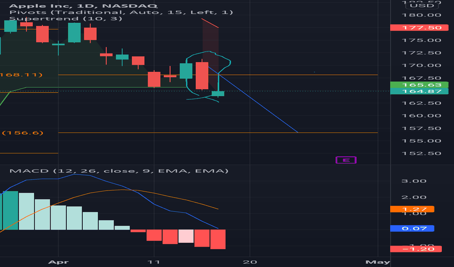Click the orange 1.27 MACD signal value
The height and width of the screenshot is (267, 454).
pos(412,209)
